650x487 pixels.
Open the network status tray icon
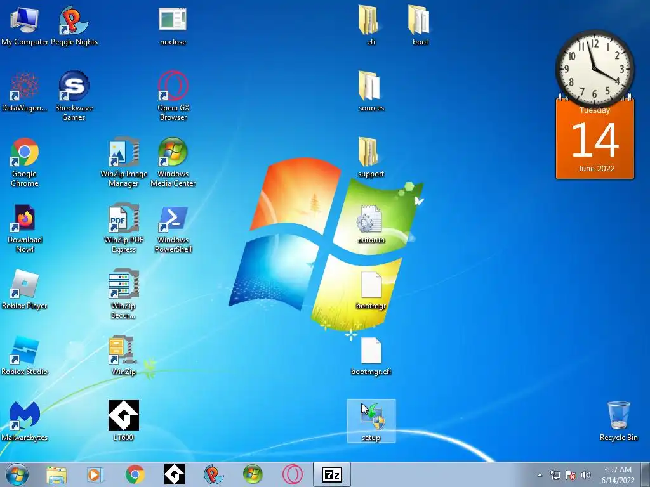(x=555, y=475)
